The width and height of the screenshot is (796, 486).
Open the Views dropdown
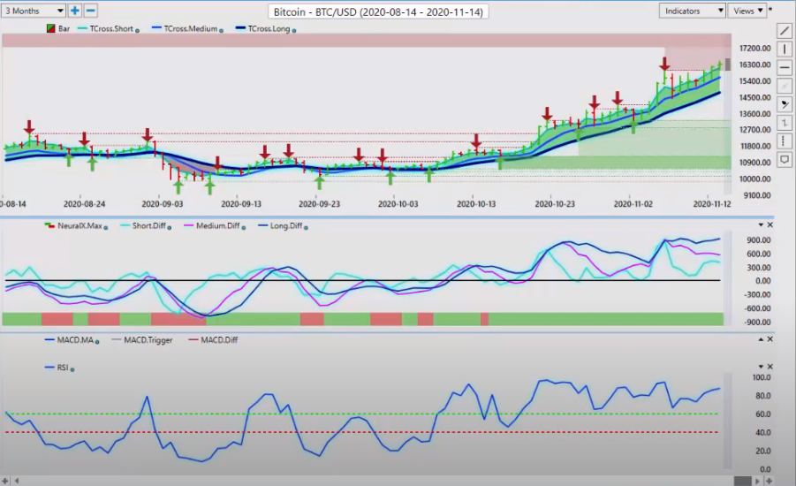pos(747,11)
